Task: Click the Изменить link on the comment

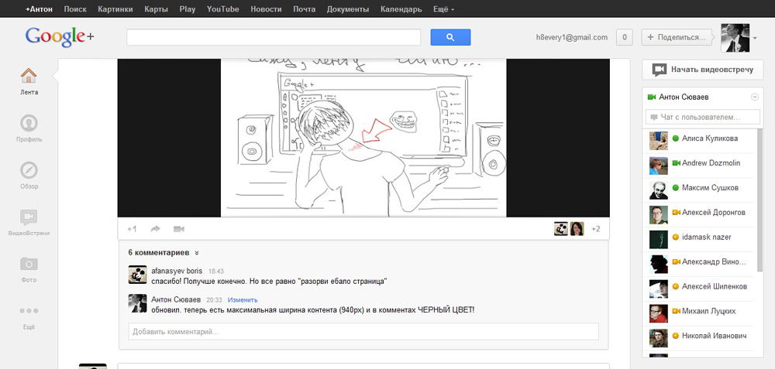Action: click(x=243, y=300)
